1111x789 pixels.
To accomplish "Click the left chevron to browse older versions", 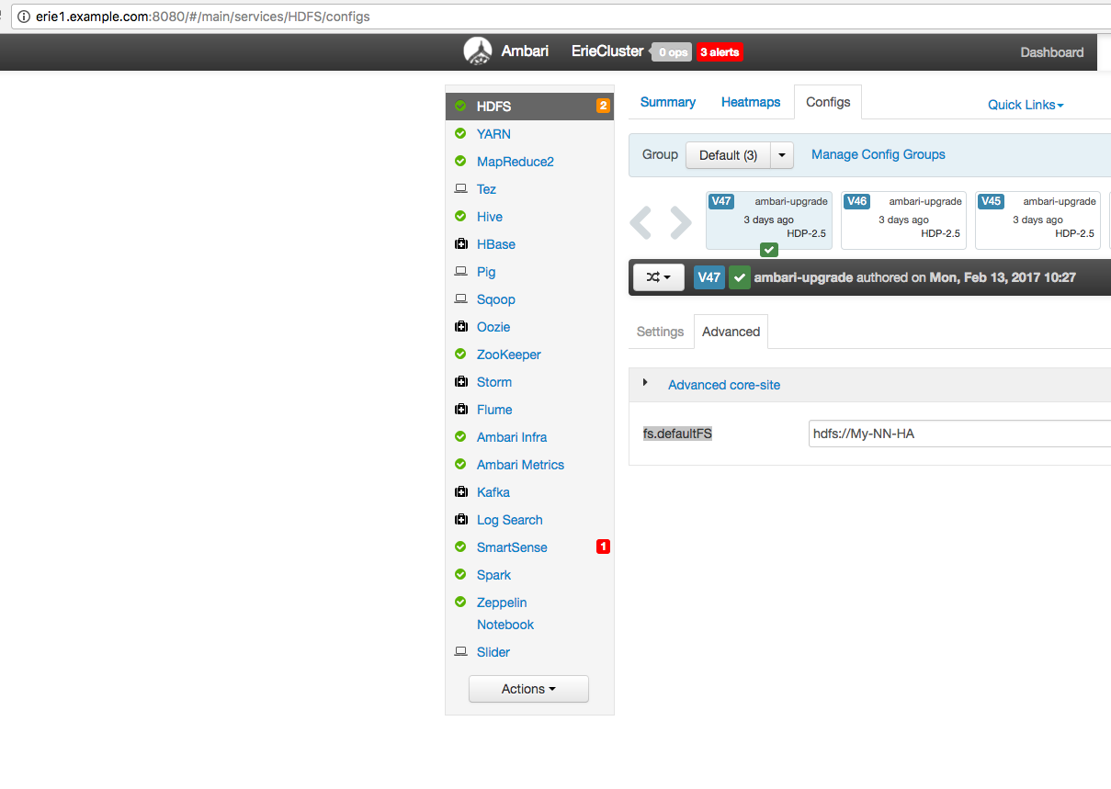I will pos(641,220).
